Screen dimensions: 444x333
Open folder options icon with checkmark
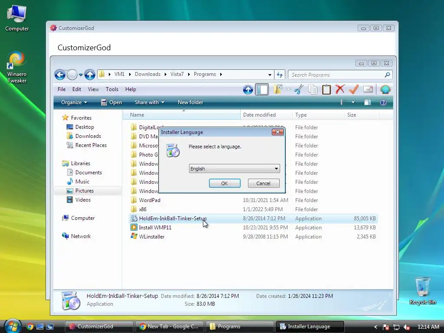(x=278, y=89)
